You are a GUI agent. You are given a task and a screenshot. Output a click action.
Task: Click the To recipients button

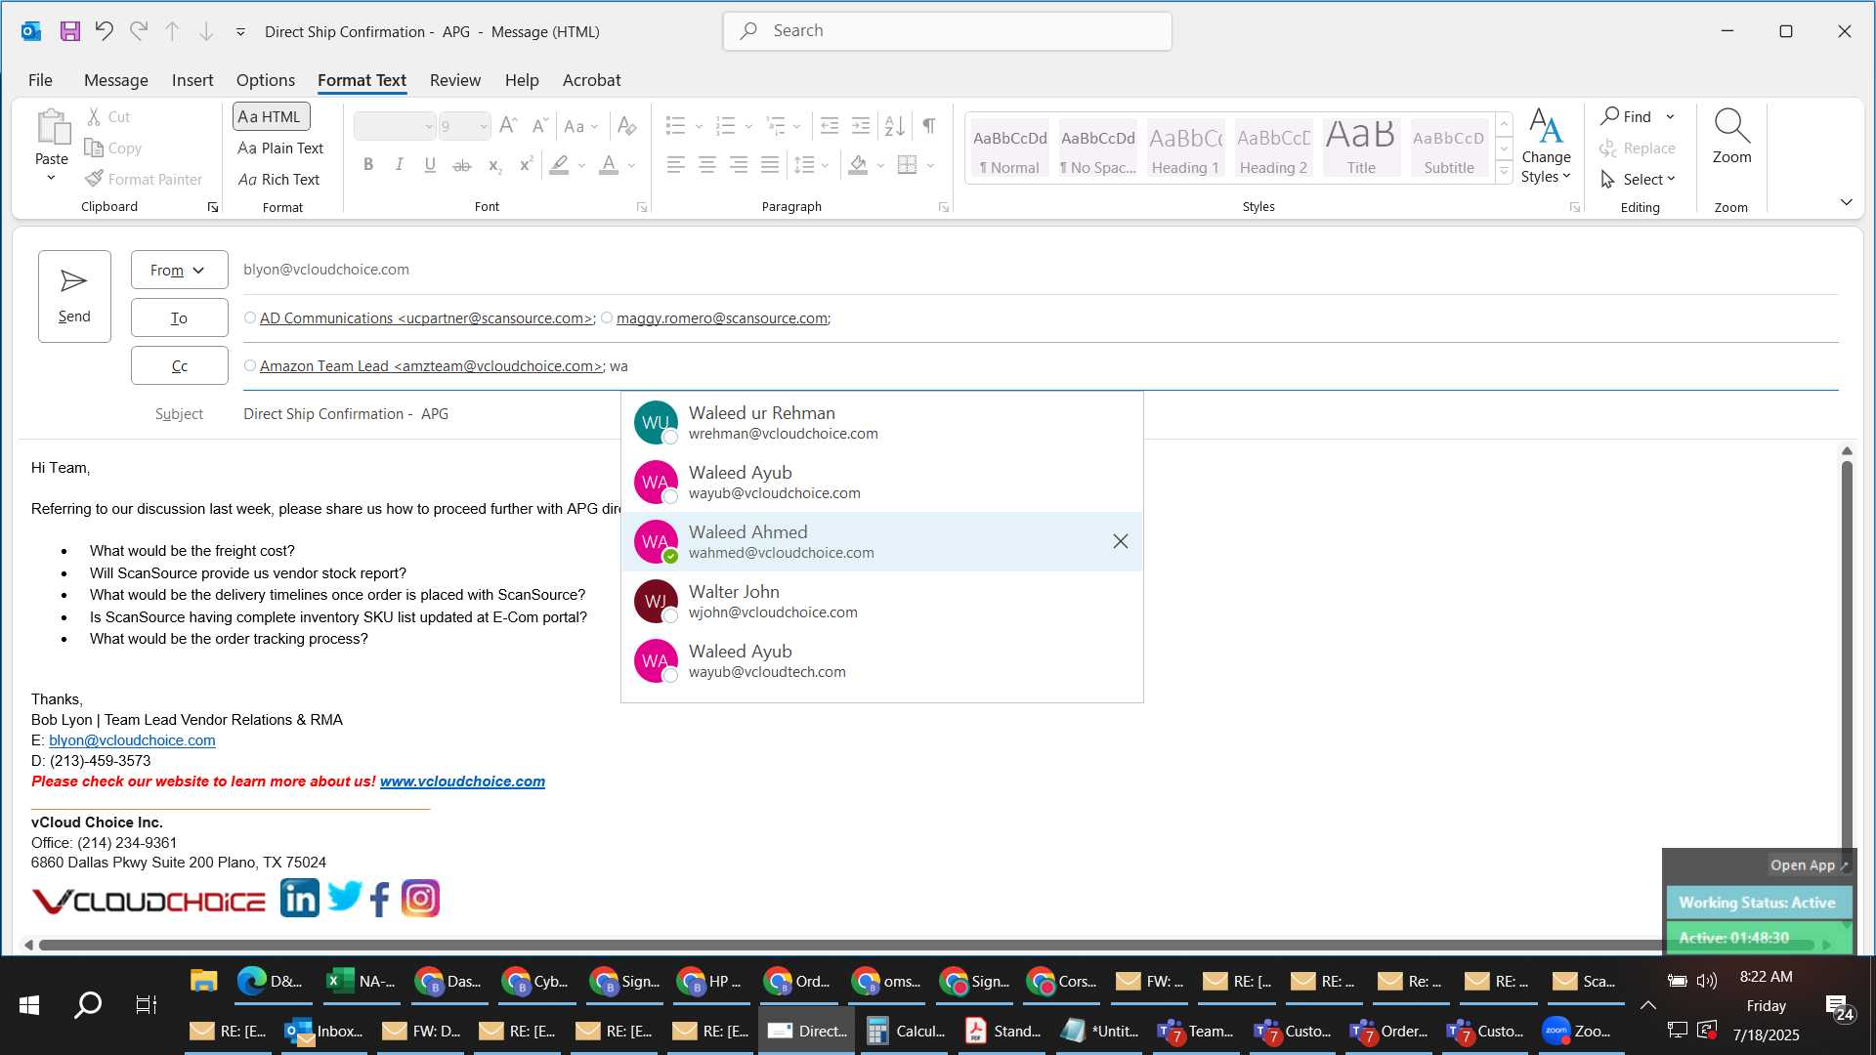click(x=180, y=317)
